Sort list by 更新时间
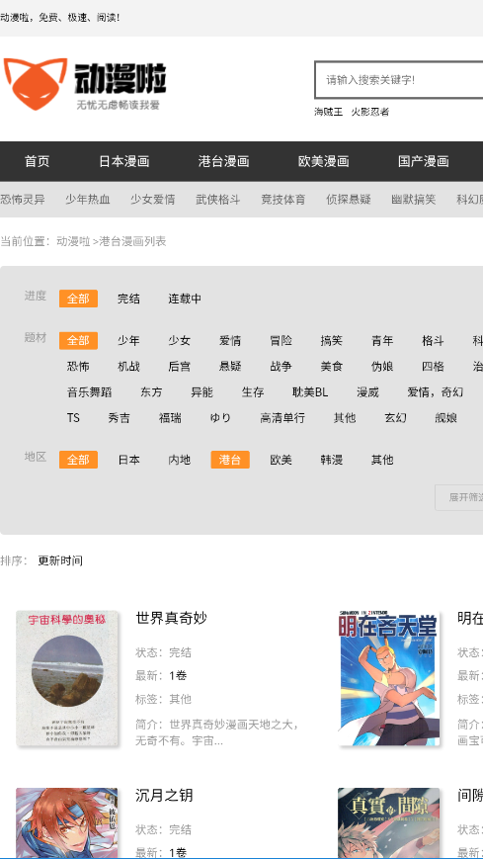 [60, 560]
